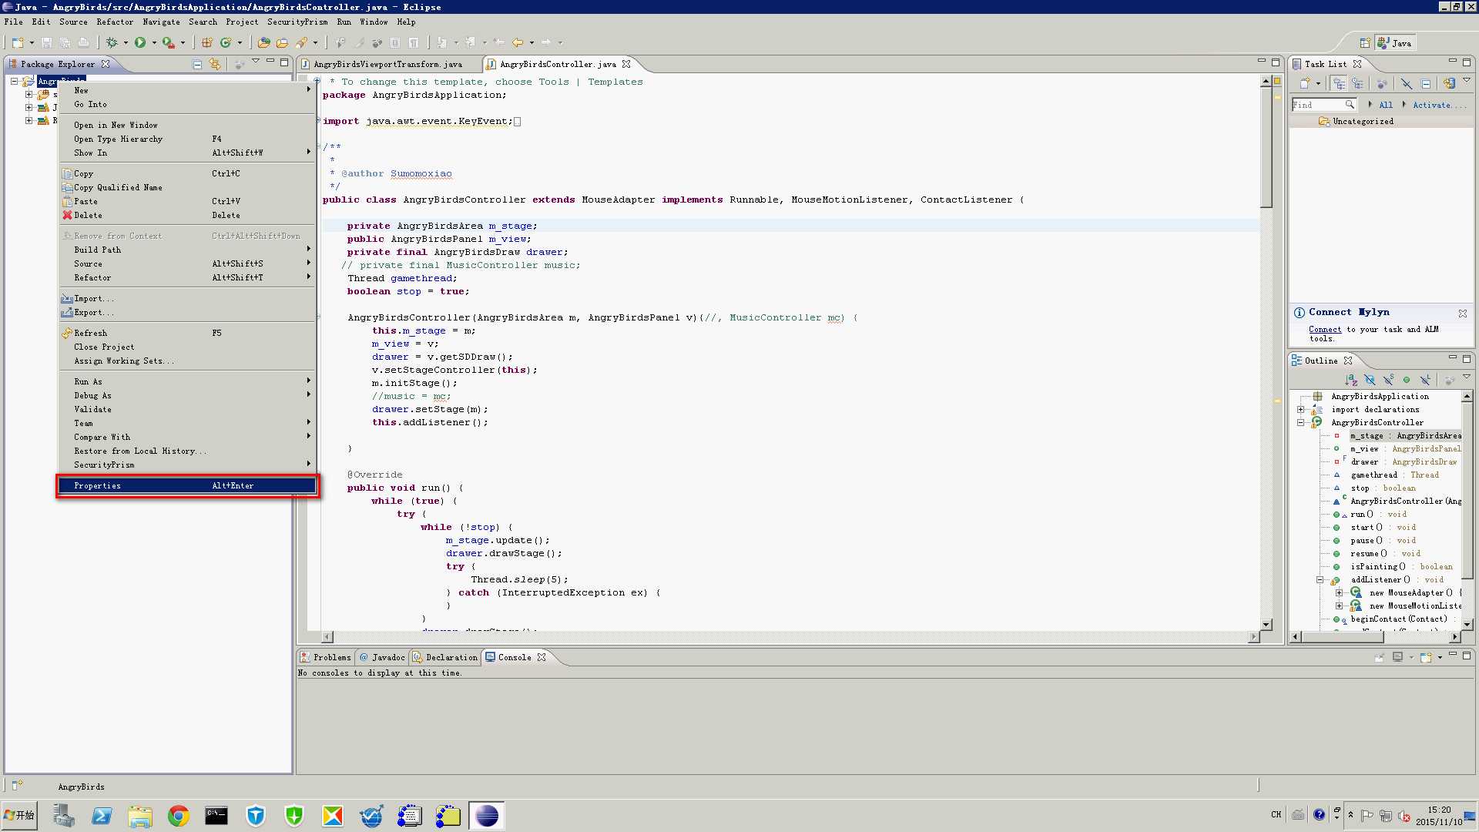Click the Debug bug toolbar icon
1479x832 pixels.
[x=112, y=42]
